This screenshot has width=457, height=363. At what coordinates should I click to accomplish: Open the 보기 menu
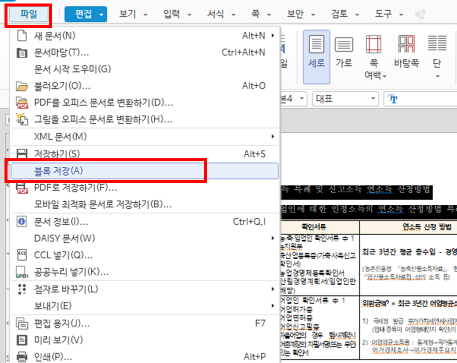[127, 14]
